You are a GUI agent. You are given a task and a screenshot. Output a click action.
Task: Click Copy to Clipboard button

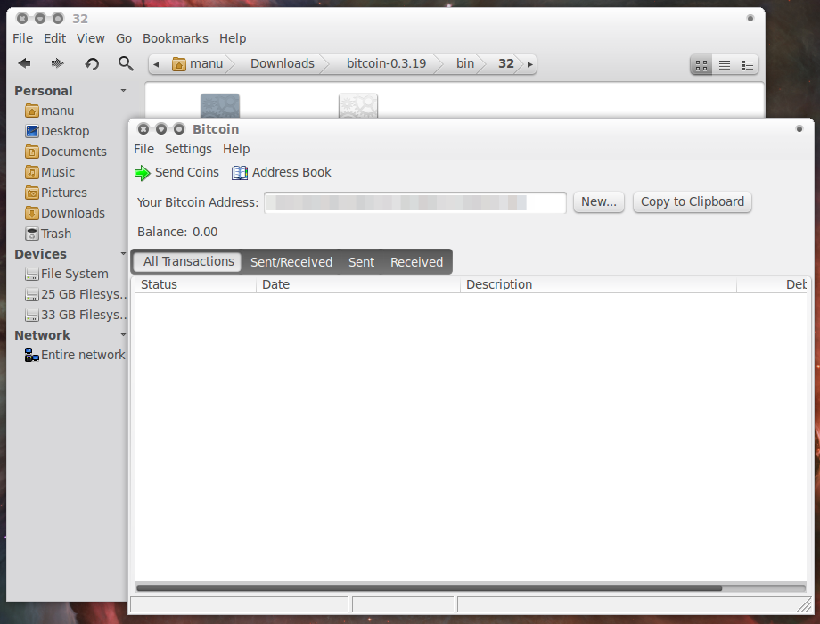point(693,201)
